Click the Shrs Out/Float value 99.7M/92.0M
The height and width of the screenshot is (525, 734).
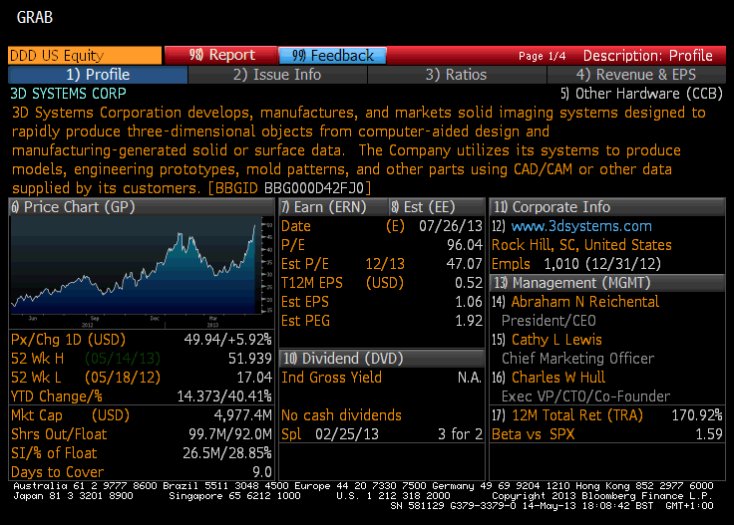[x=229, y=434]
